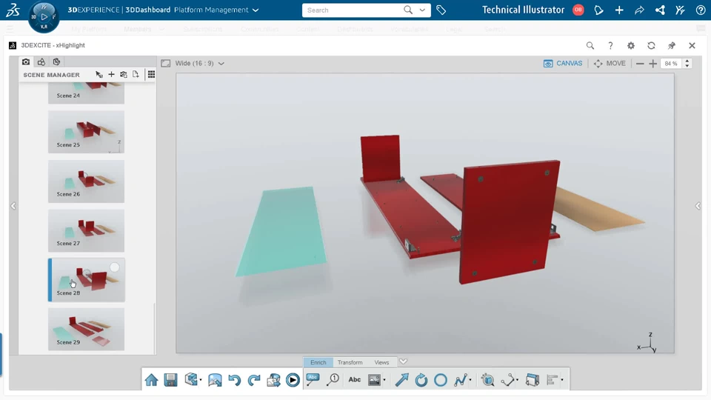Switch Scene Manager to grid view

[151, 74]
